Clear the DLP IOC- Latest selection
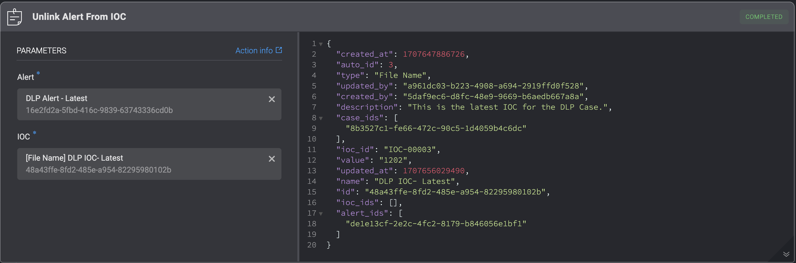This screenshot has width=796, height=263. point(272,159)
